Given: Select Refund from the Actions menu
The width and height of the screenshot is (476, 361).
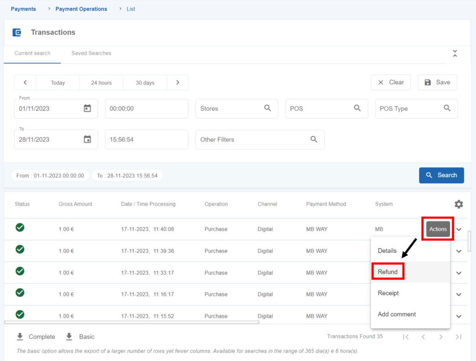Looking at the screenshot, I should pos(388,272).
